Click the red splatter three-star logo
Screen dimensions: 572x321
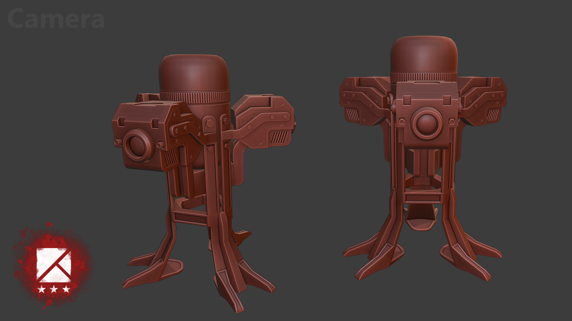(53, 267)
